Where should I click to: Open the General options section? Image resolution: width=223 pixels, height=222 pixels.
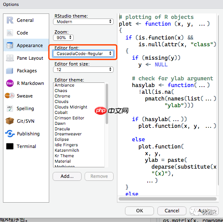coord(26,20)
